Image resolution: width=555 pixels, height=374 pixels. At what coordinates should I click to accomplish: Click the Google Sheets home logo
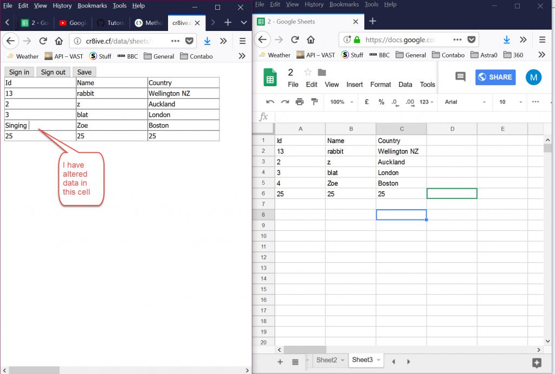[x=270, y=78]
